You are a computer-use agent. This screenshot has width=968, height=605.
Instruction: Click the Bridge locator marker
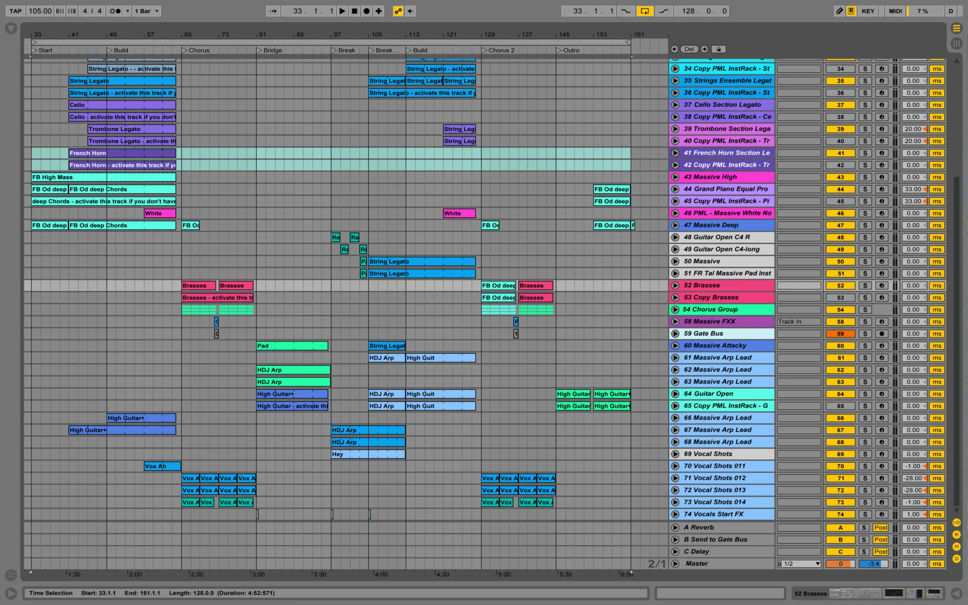(x=269, y=50)
